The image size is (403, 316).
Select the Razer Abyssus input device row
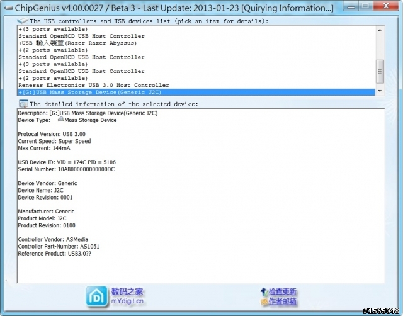click(196, 43)
